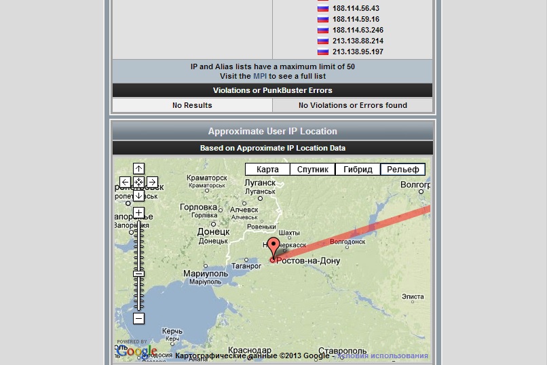Viewport: 547px width, 365px height.
Task: Click the Google logo on map
Action: pos(137,351)
